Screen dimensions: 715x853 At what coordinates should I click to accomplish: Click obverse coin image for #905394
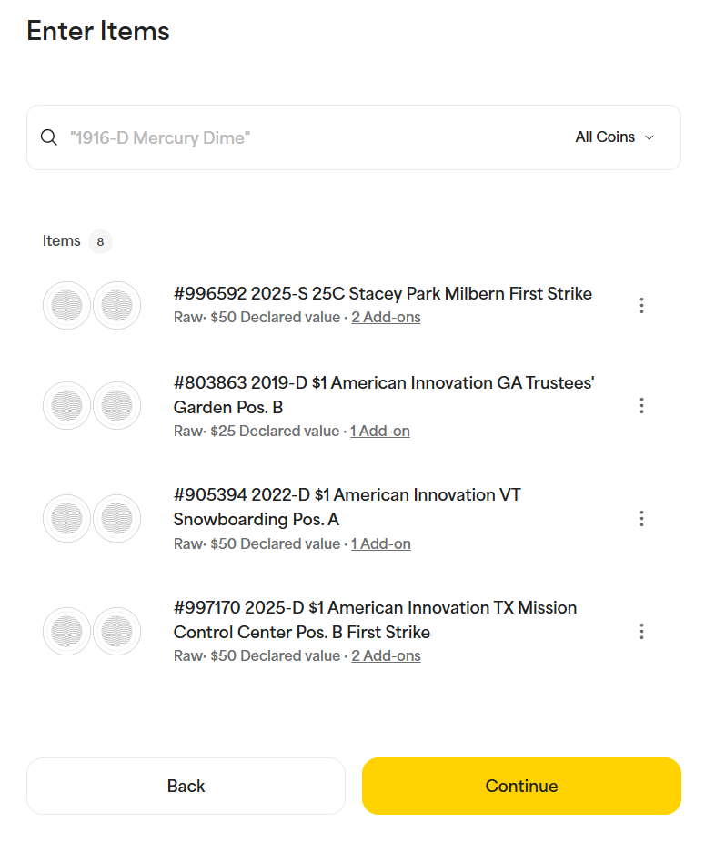coord(67,518)
